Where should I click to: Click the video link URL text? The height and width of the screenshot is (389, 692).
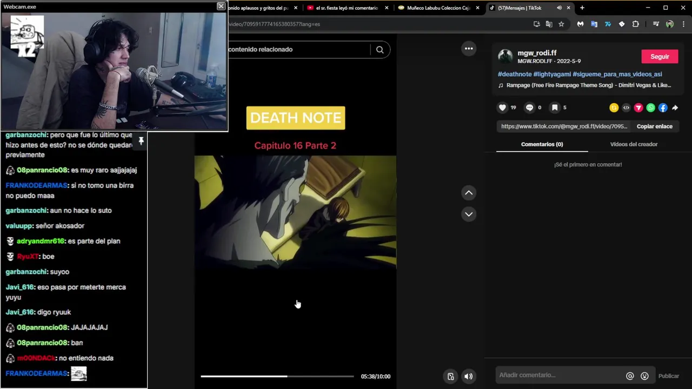click(564, 126)
